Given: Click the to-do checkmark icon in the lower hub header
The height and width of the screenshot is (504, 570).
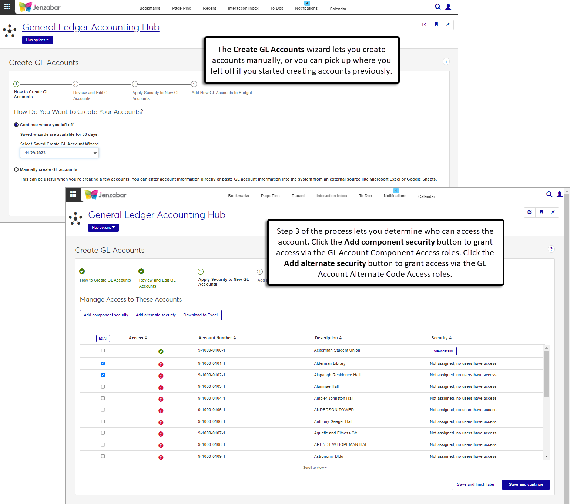Looking at the screenshot, I should coord(530,212).
